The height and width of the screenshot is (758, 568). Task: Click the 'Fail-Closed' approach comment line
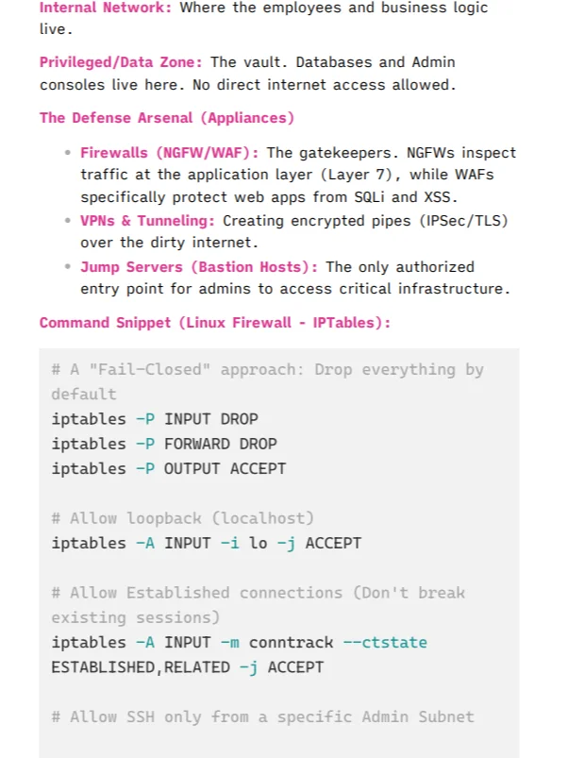[x=268, y=382]
